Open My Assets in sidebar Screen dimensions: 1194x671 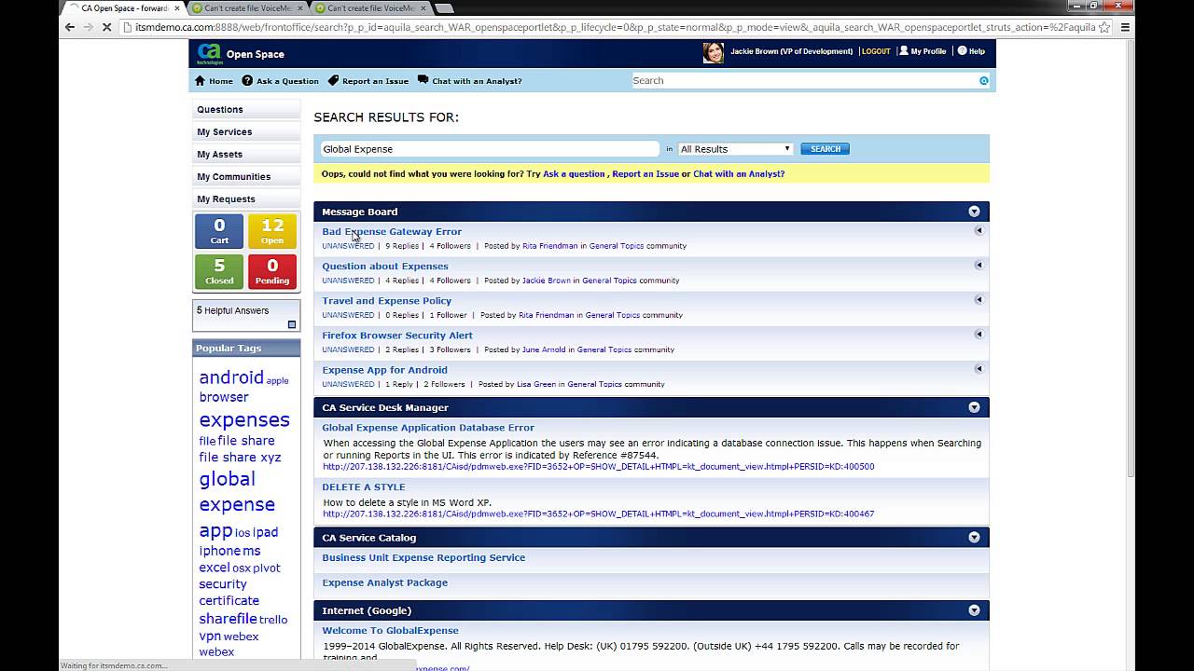pyautogui.click(x=246, y=154)
